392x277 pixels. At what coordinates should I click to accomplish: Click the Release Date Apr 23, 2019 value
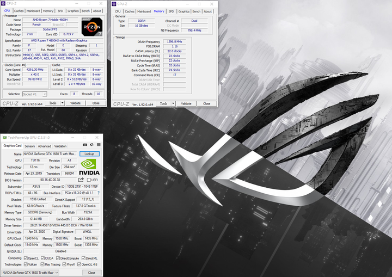(34, 173)
